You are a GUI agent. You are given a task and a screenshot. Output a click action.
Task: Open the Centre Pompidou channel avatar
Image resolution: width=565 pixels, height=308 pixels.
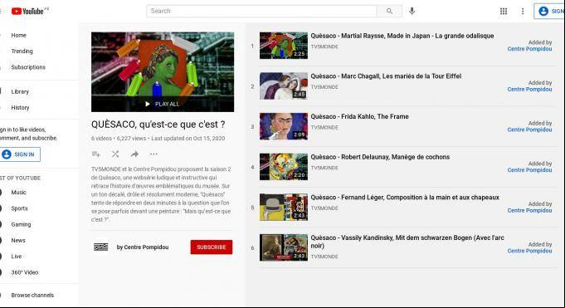[101, 247]
